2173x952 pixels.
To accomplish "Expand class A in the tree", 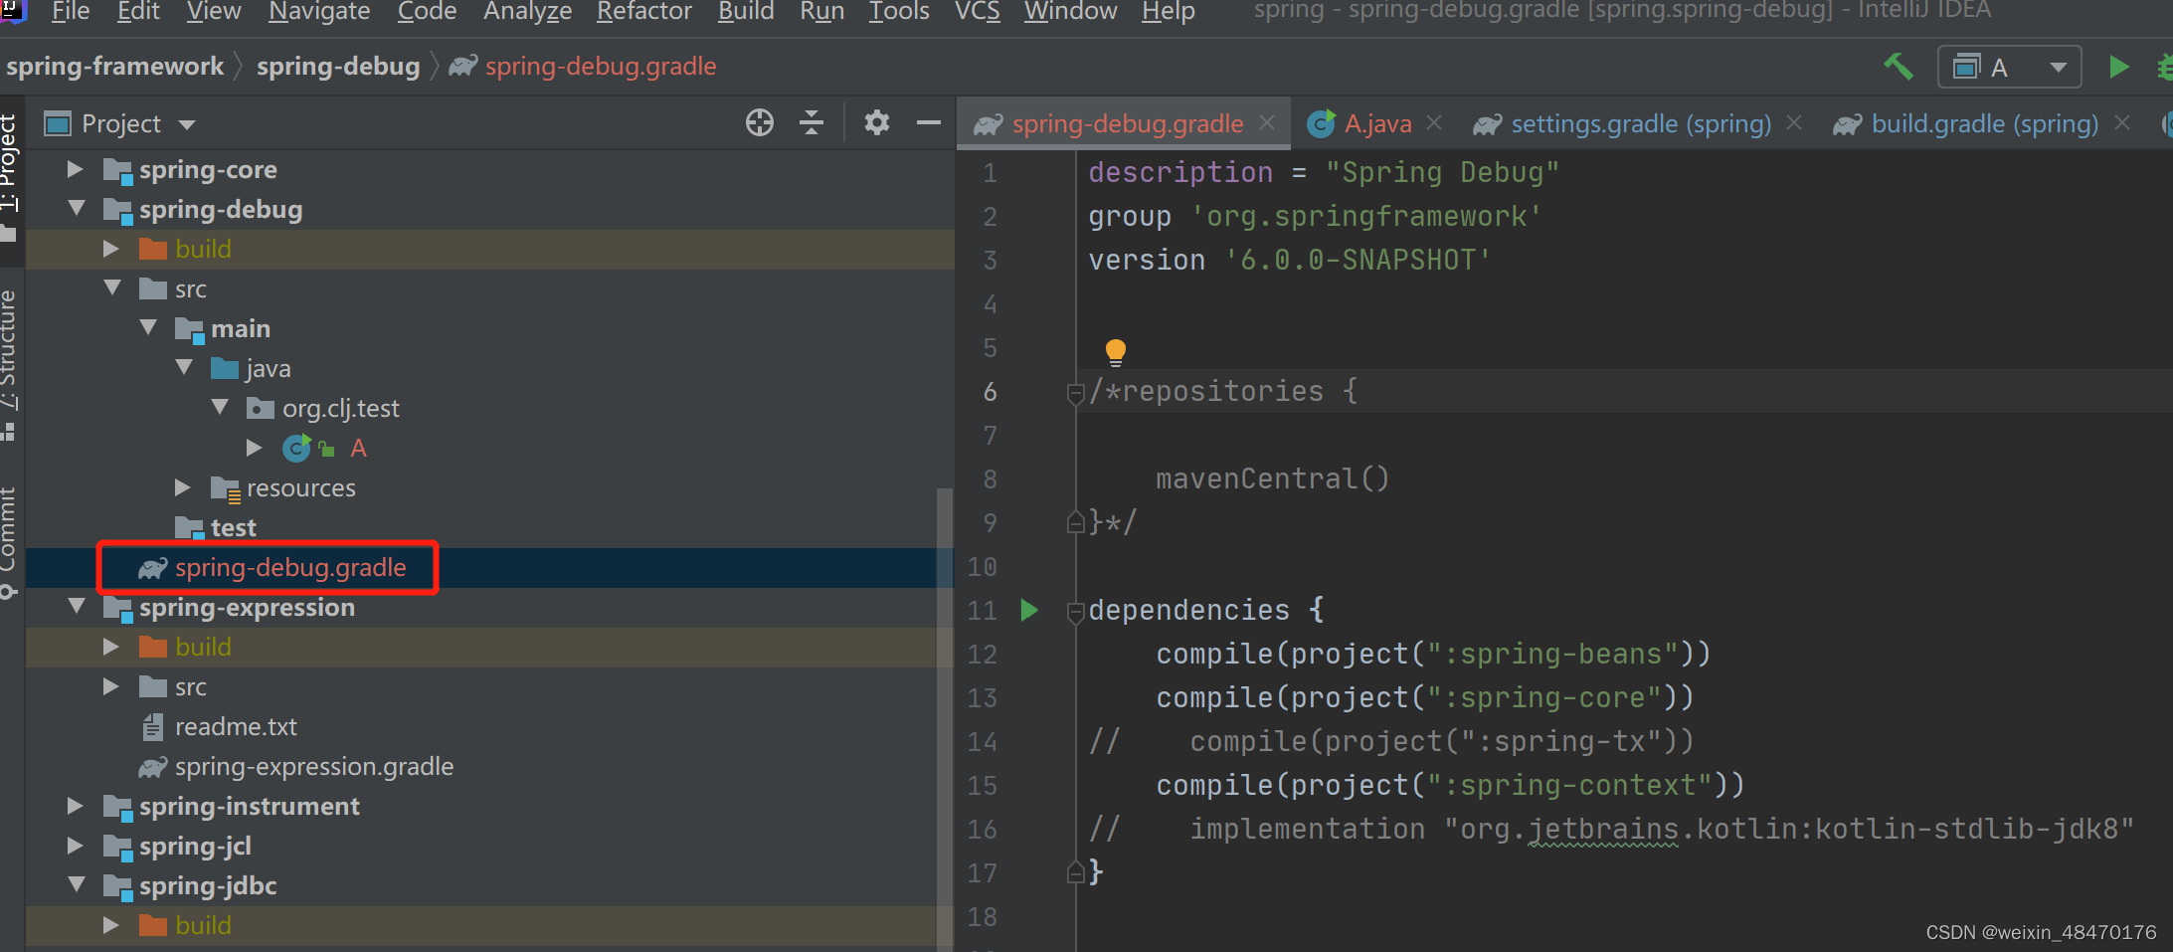I will (x=255, y=448).
